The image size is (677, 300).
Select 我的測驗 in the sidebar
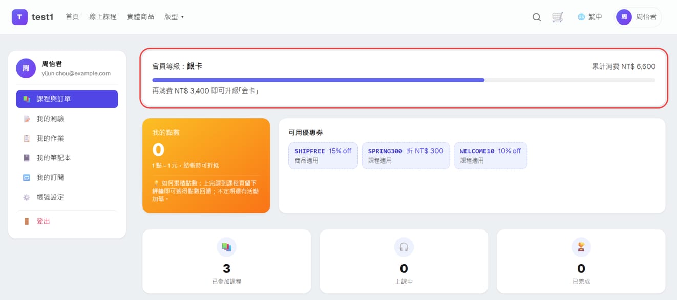click(67, 119)
